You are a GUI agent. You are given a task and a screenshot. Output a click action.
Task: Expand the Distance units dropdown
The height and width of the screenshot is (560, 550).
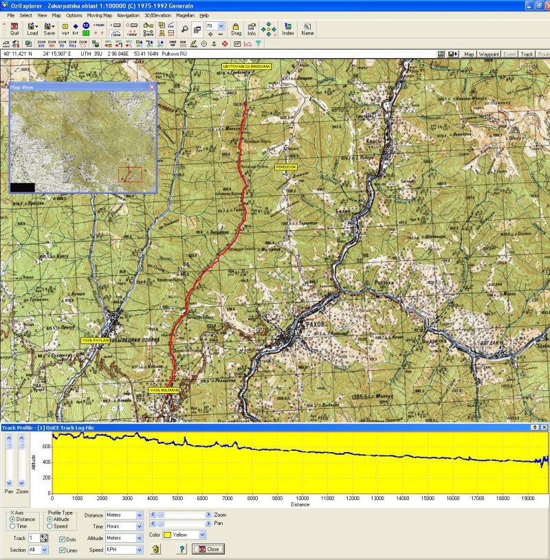coord(140,515)
